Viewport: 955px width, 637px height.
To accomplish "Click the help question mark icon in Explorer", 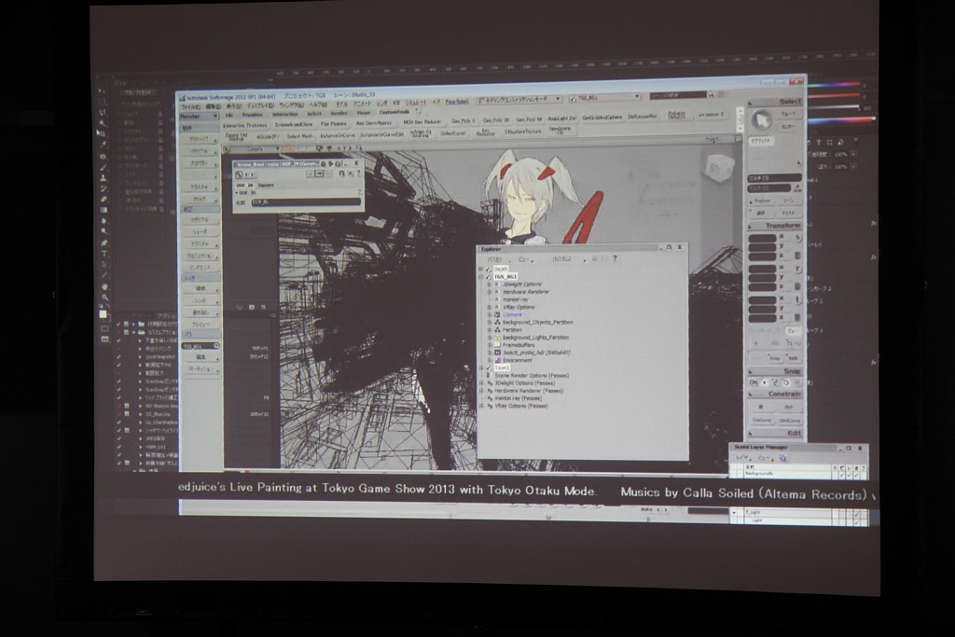I will 615,258.
